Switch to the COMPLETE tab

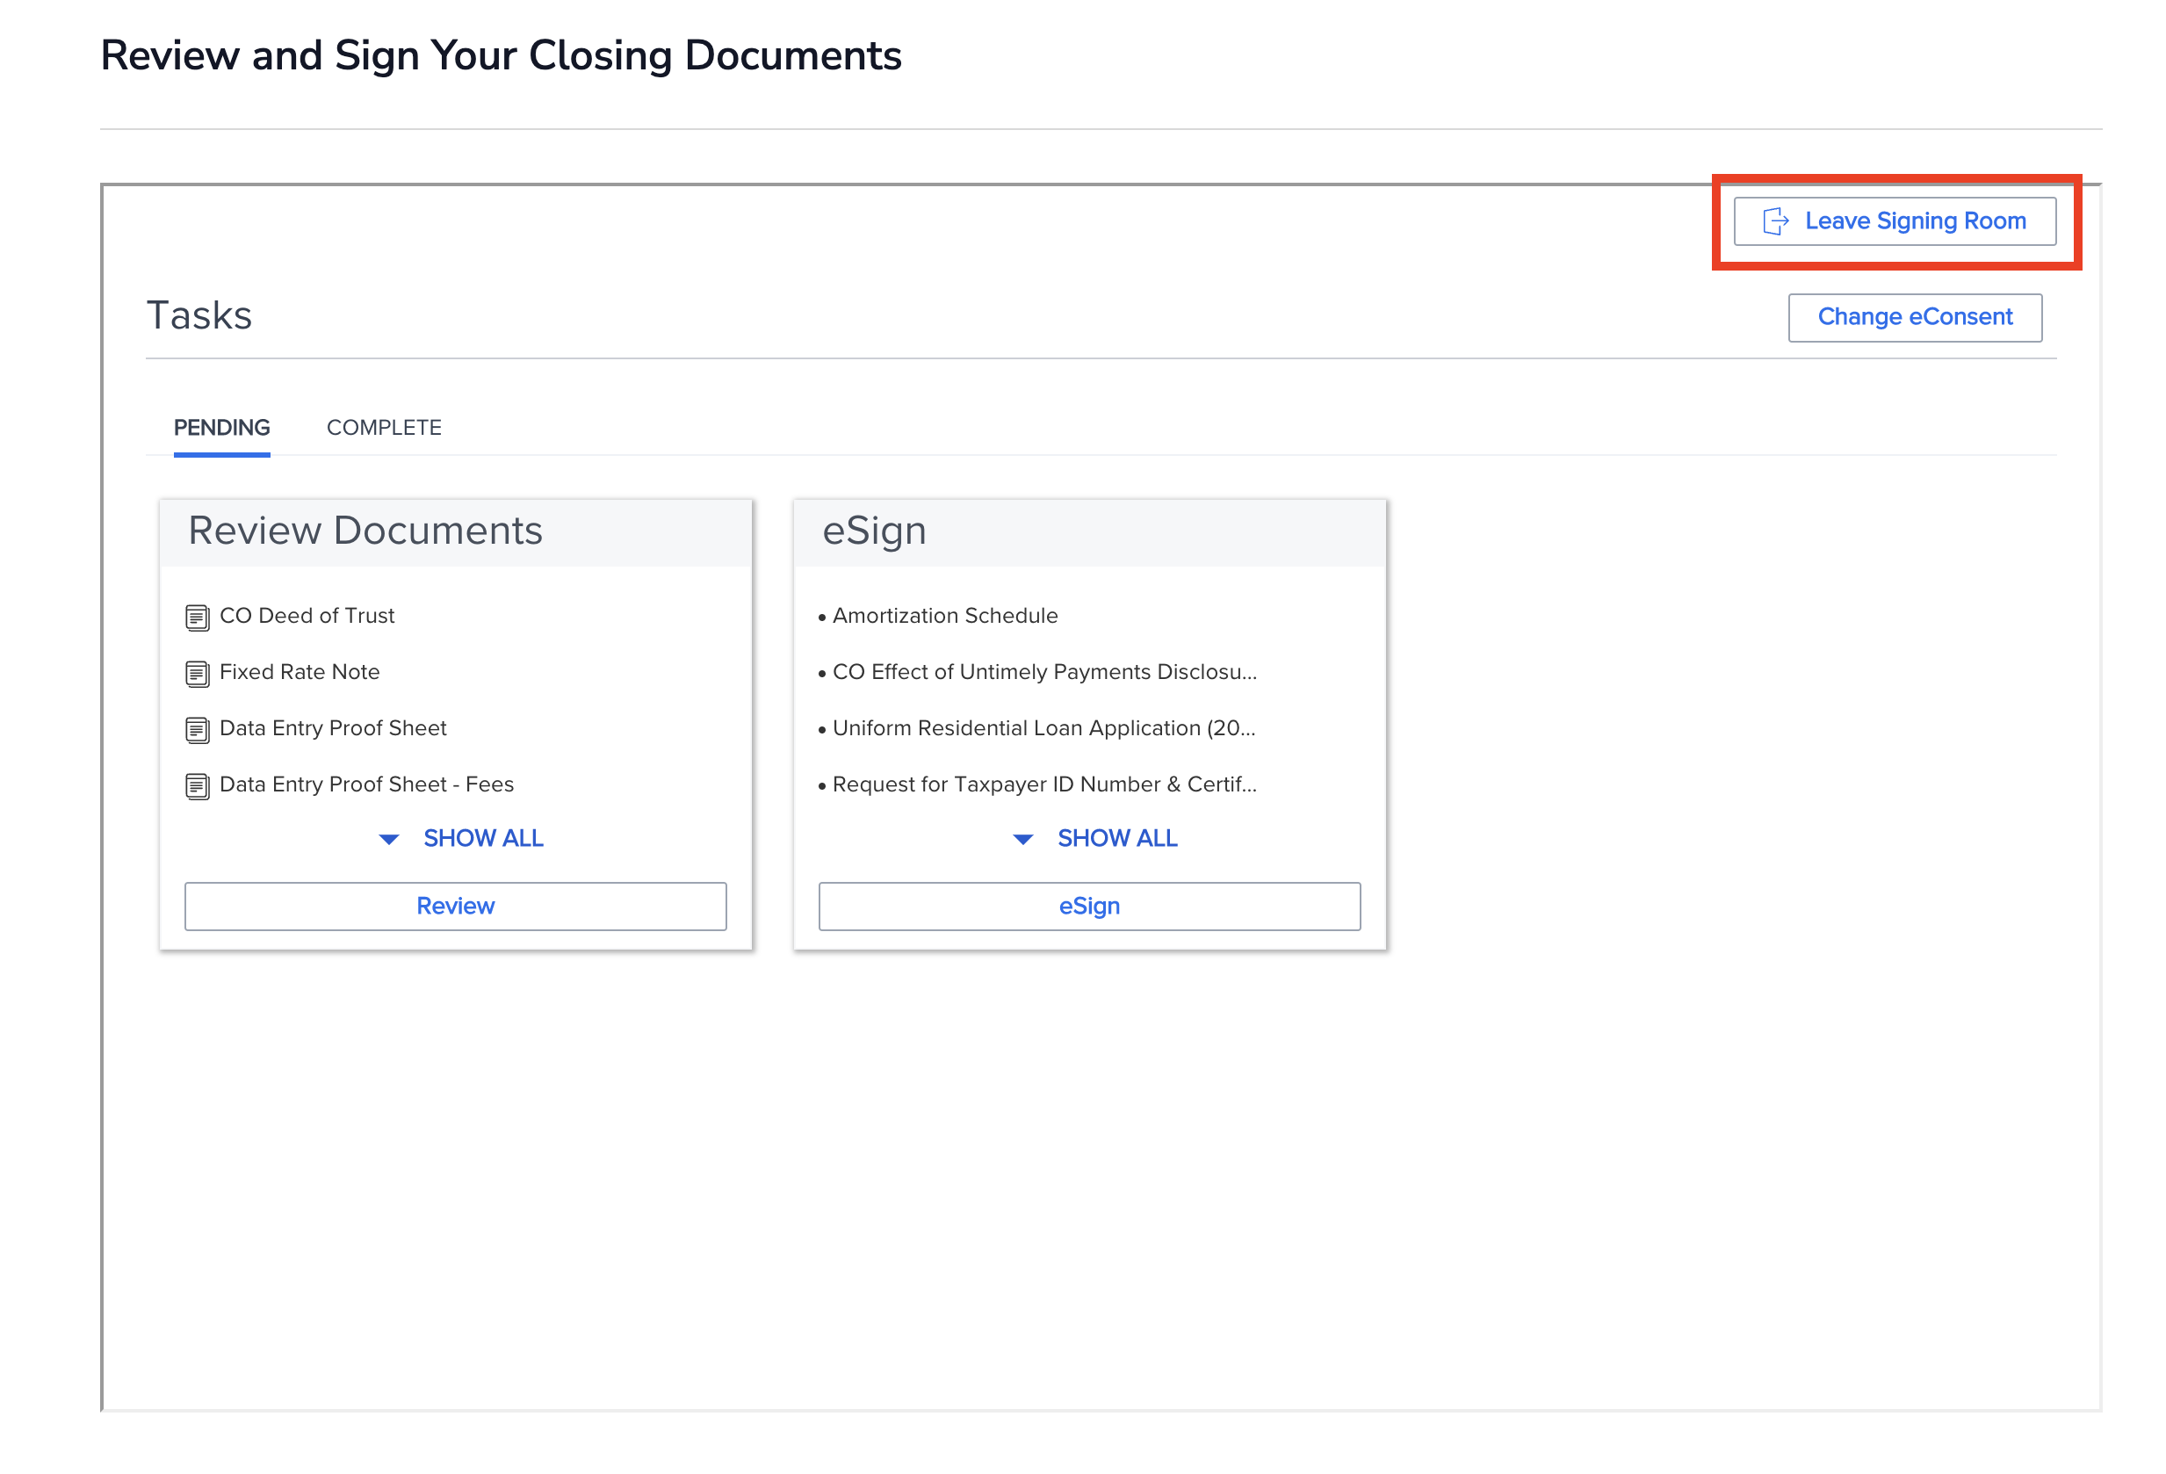(x=383, y=427)
